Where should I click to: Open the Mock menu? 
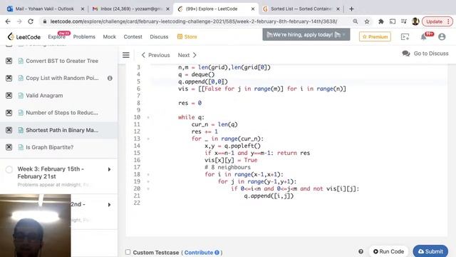click(109, 36)
